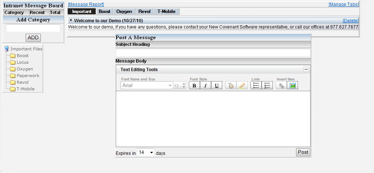Switch to the Oxygen tab
This screenshot has width=374, height=173.
[124, 11]
